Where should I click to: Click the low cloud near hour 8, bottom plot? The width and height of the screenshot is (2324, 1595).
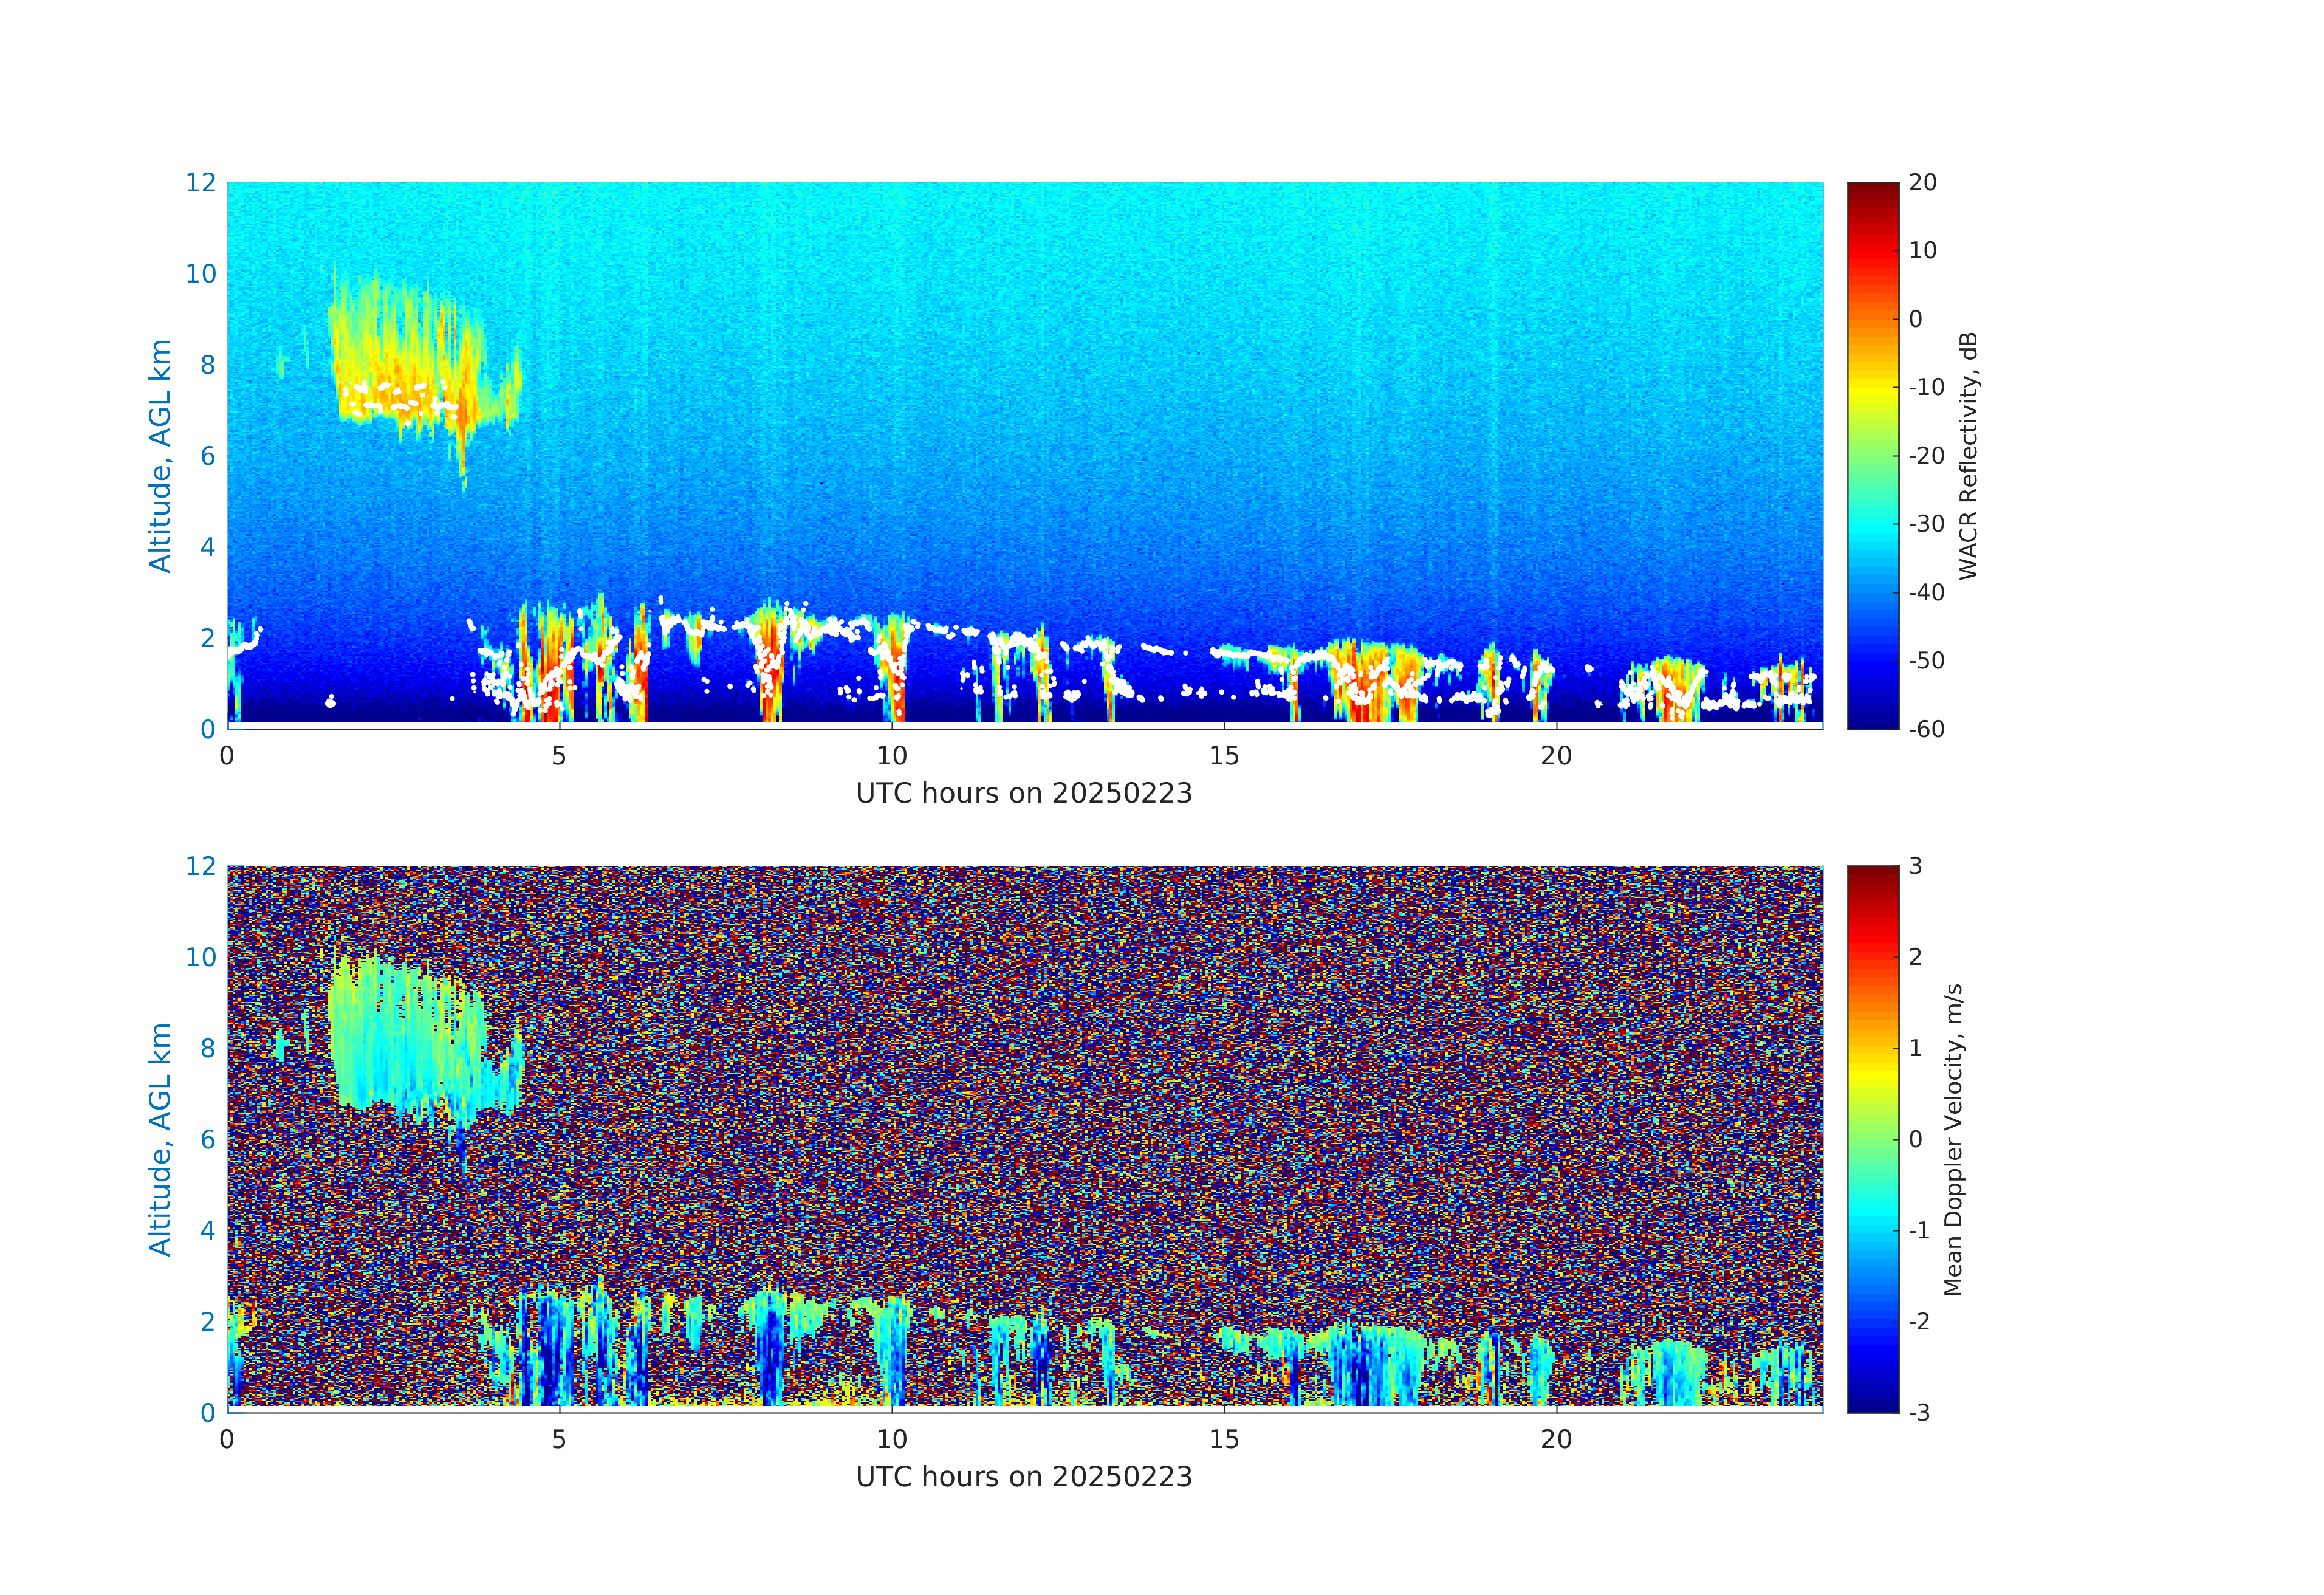(769, 1345)
